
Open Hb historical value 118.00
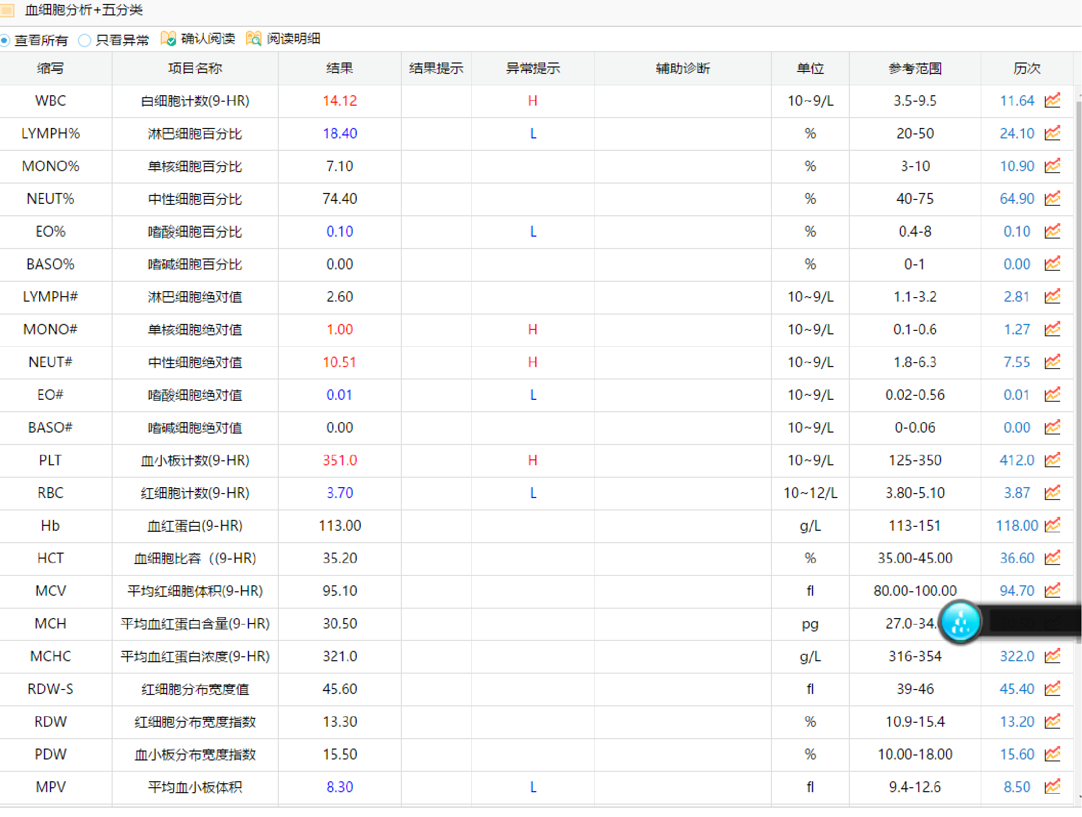(1014, 526)
